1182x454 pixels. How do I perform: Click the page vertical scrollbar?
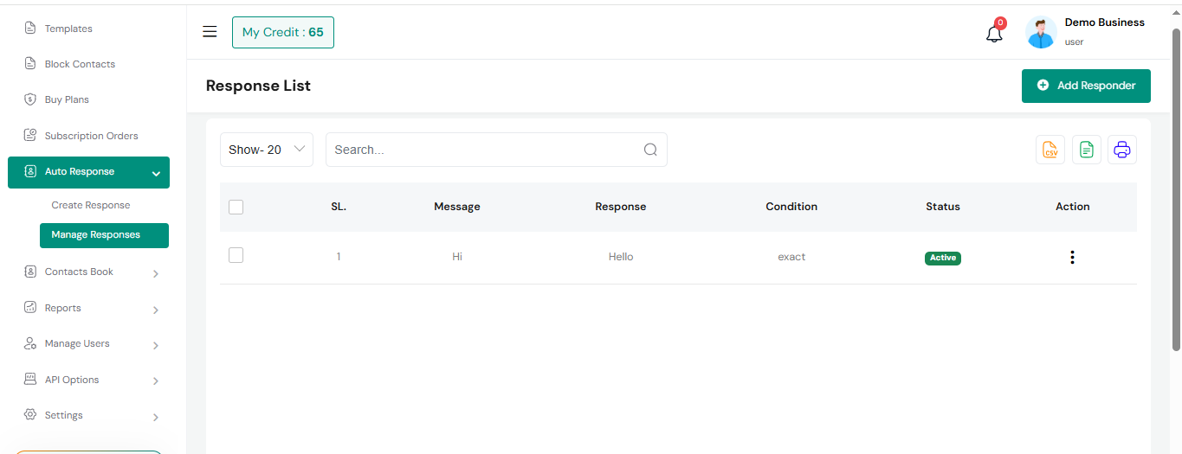(x=1176, y=190)
